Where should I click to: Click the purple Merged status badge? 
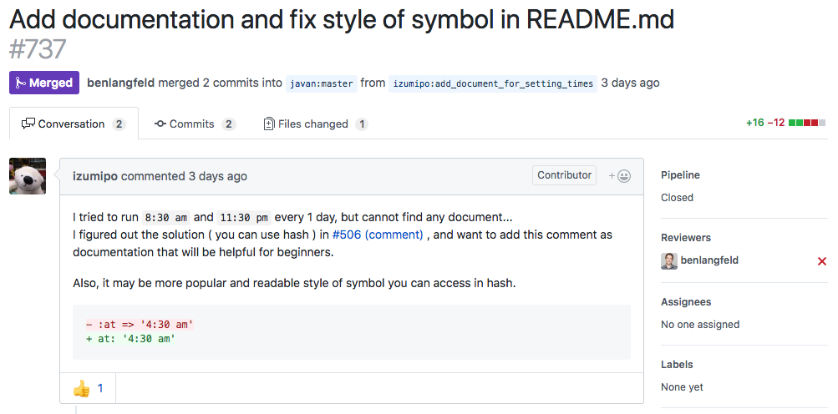pos(44,83)
